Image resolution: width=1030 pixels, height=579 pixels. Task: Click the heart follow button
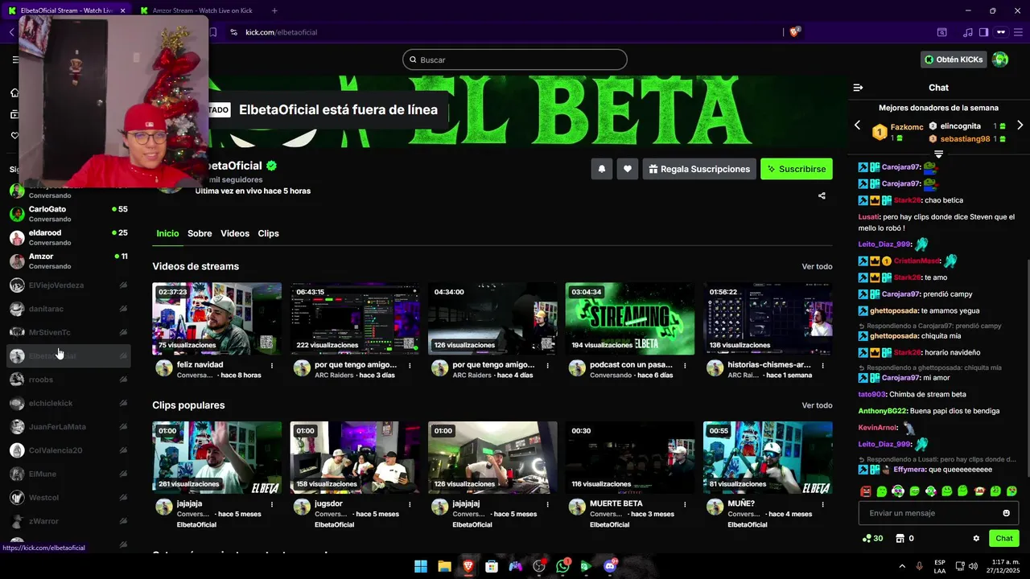(x=628, y=169)
